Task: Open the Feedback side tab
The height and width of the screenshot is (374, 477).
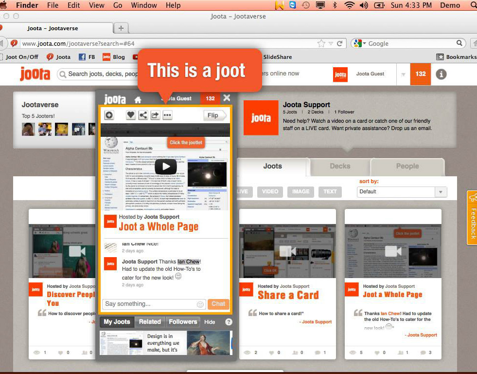Action: pyautogui.click(x=472, y=218)
